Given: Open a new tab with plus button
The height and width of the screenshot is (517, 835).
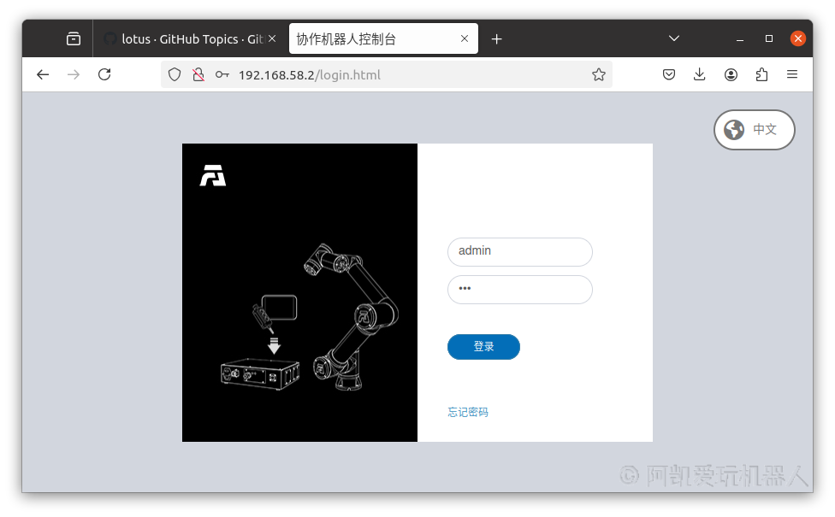Looking at the screenshot, I should pos(496,39).
